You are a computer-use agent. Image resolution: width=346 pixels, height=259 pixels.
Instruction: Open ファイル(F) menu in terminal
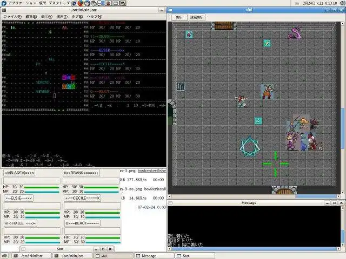tap(12, 17)
